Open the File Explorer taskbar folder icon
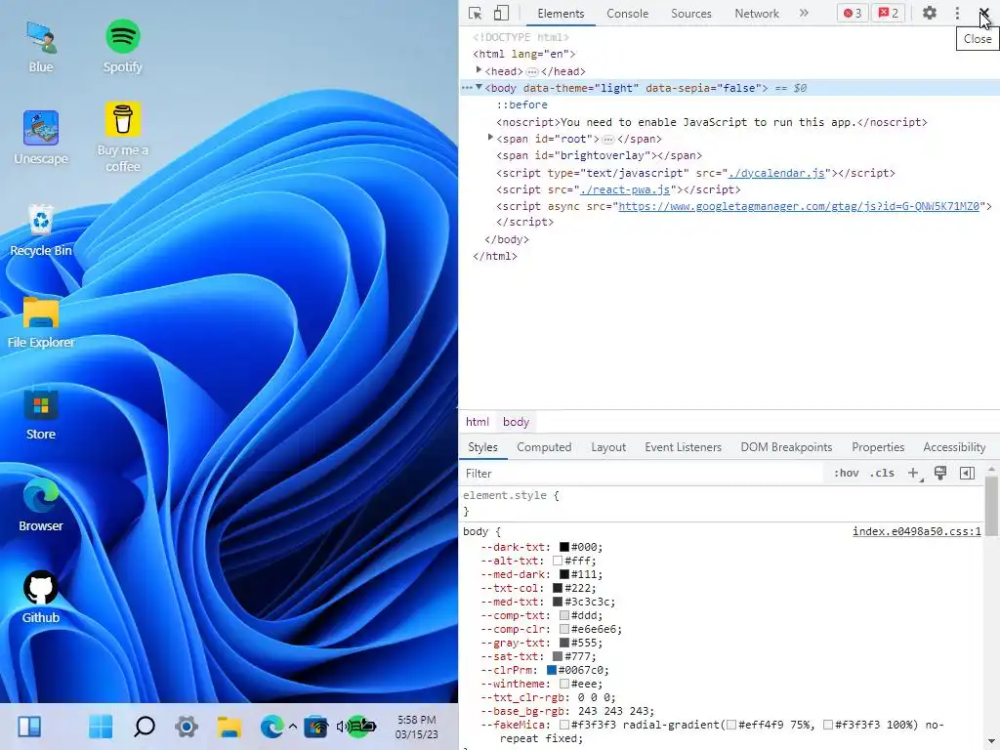This screenshot has width=1000, height=750. pyautogui.click(x=229, y=727)
